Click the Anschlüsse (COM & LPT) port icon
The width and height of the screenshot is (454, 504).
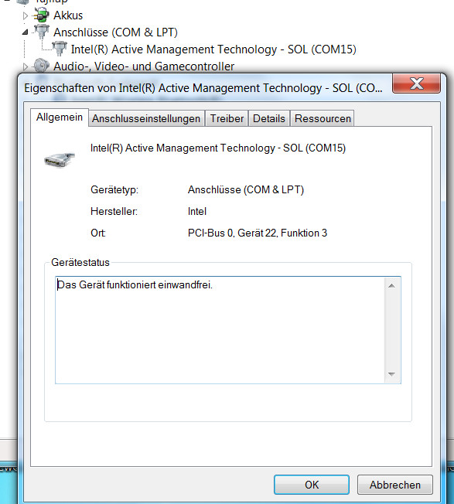(42, 32)
